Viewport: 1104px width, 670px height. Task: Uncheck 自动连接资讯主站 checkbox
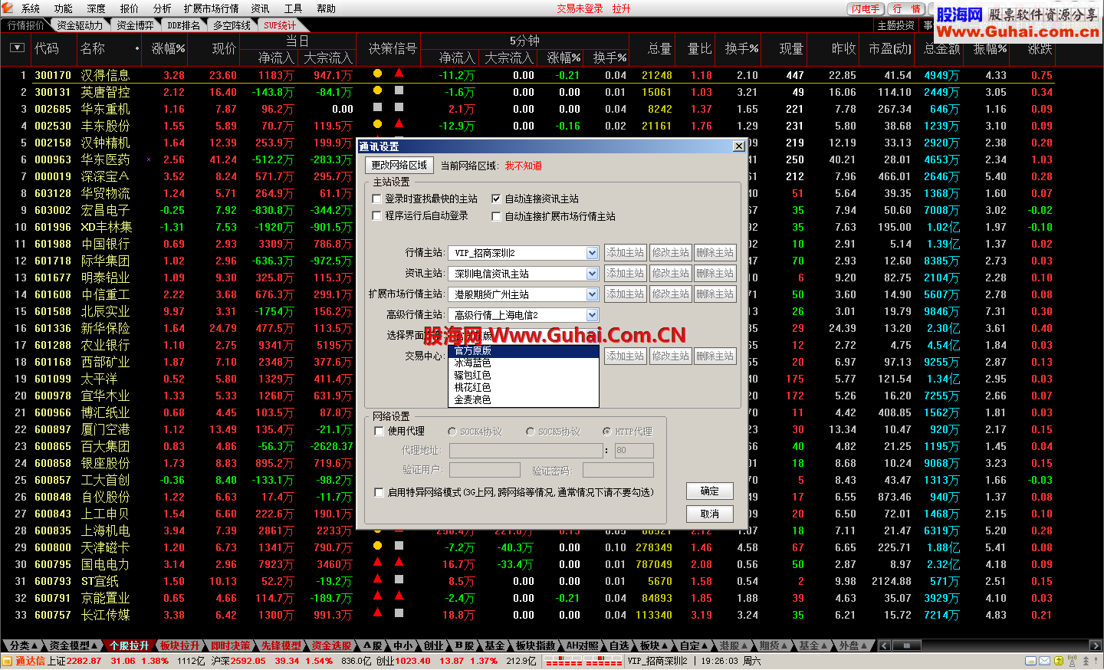click(496, 199)
